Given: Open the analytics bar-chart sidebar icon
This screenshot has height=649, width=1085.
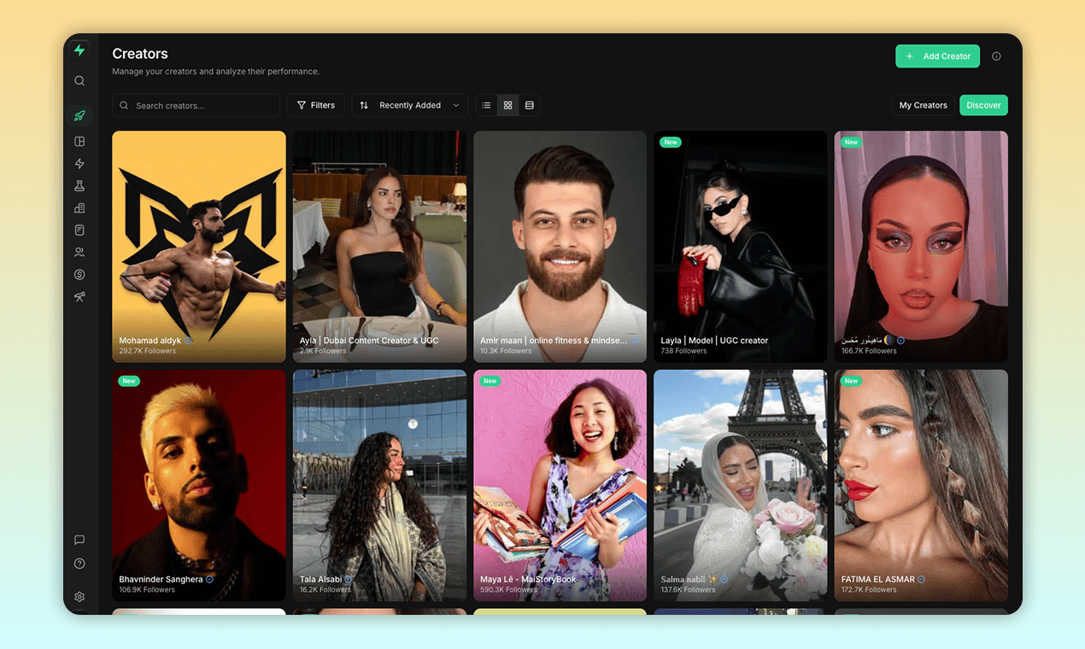Looking at the screenshot, I should (x=79, y=208).
